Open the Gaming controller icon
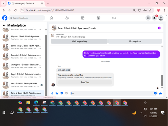Viewport: 168px width, 126px height. 114,18
